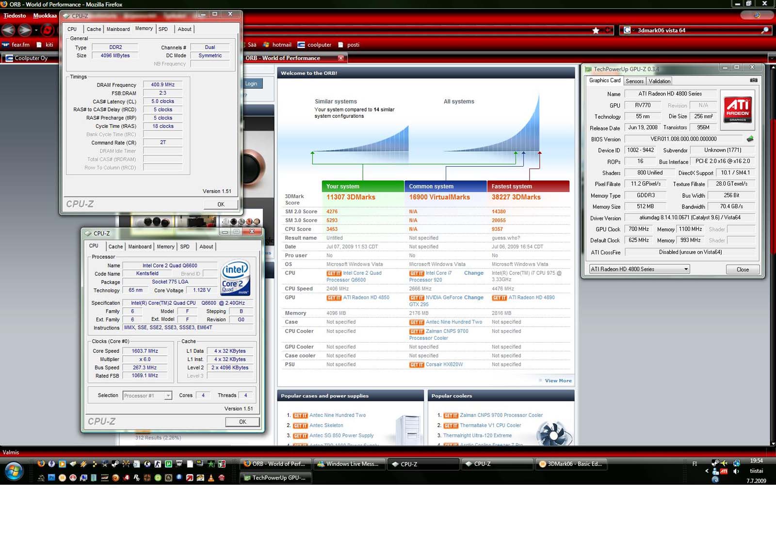Switch to Windows Live Messenger taskbar button
The width and height of the screenshot is (776, 554).
[350, 464]
